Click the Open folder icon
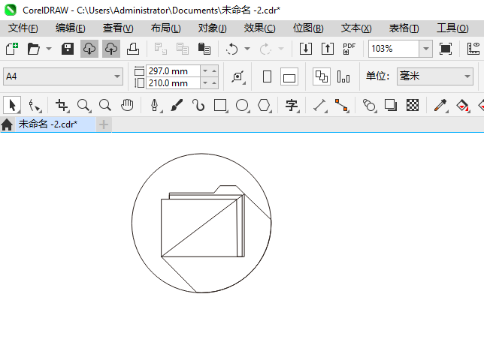Screen dimensions: 484x348 click(x=33, y=49)
